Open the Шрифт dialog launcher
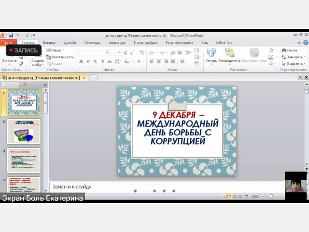309x232 pixels. (144, 70)
